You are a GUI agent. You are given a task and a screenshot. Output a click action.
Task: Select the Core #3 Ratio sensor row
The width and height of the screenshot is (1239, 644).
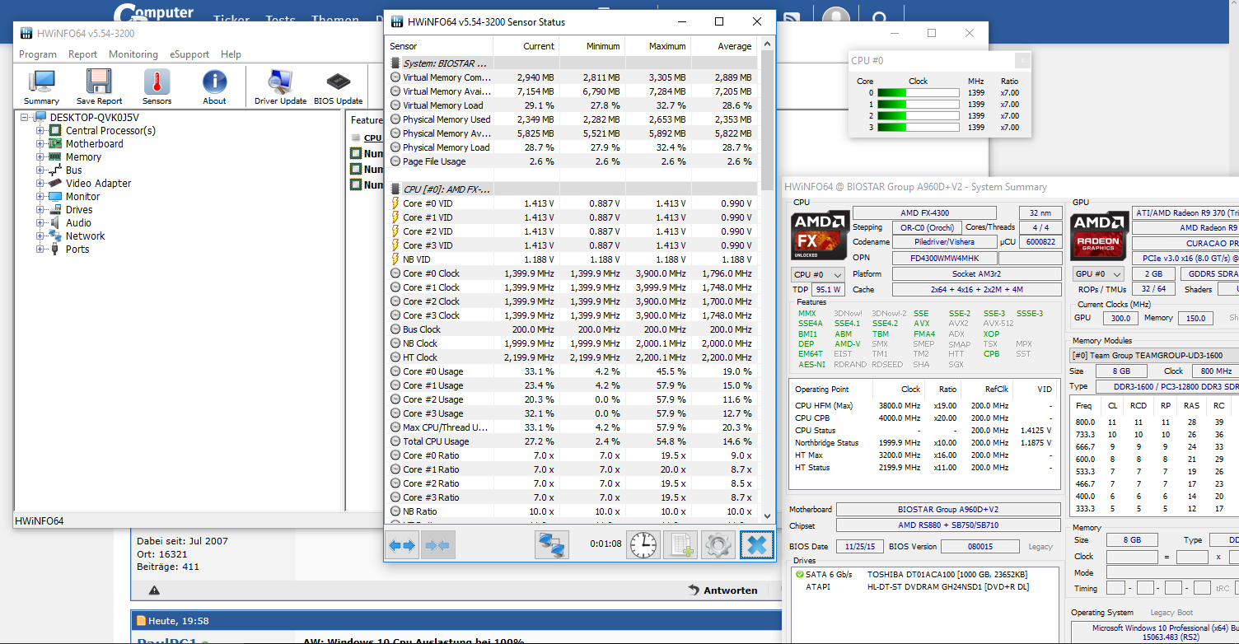click(572, 497)
